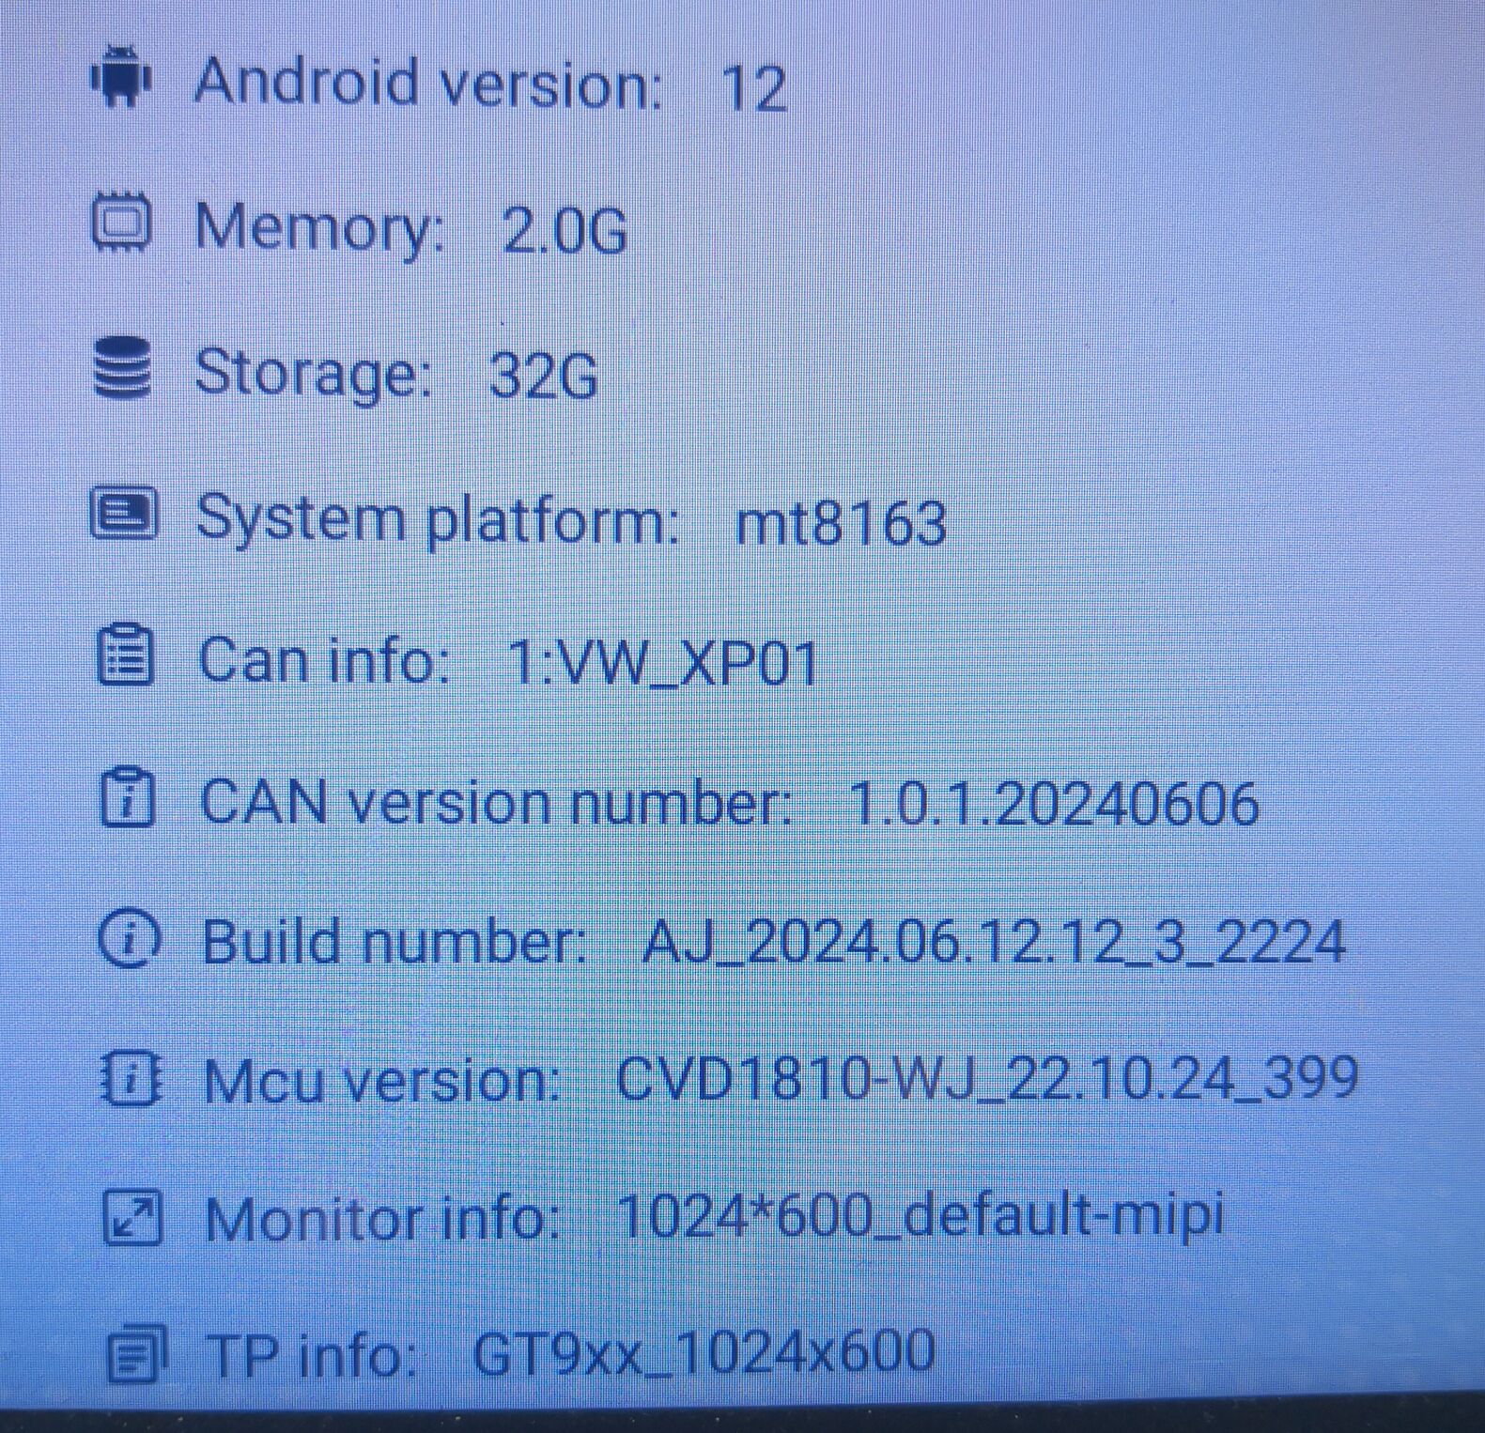Open the Can info 1:VW_XP01 entry
This screenshot has height=1433, width=1485.
click(508, 660)
